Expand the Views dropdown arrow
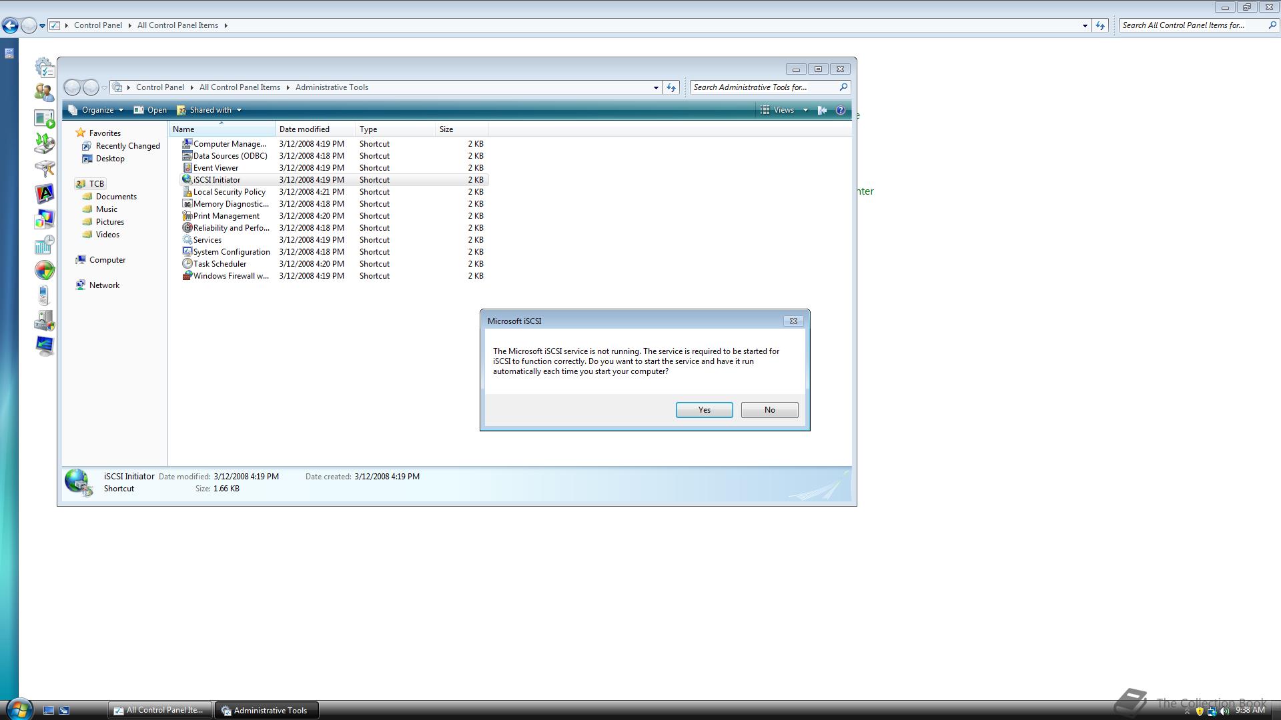Image resolution: width=1281 pixels, height=720 pixels. (805, 110)
